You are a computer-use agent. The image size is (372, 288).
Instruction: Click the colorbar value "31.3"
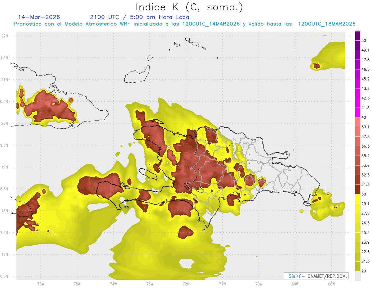(x=365, y=185)
